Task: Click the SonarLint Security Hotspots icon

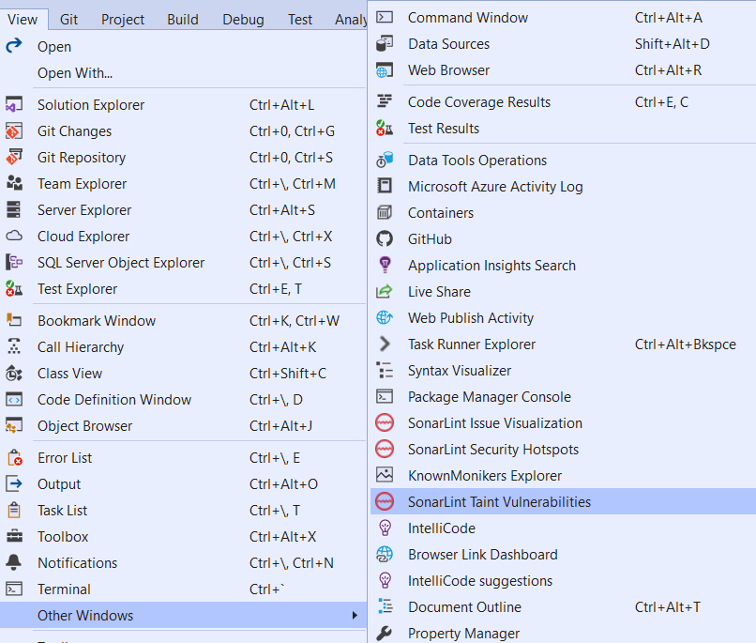Action: [385, 449]
